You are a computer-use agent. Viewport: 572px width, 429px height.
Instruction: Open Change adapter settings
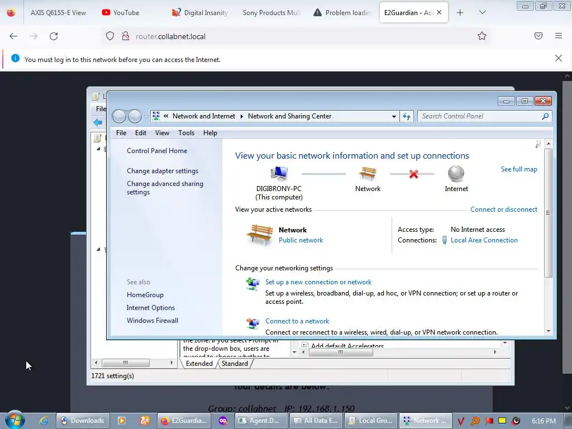coord(163,171)
